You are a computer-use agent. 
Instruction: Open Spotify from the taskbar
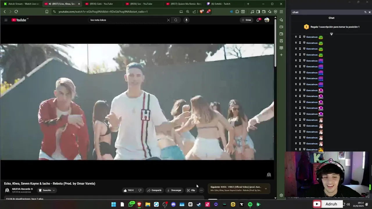pyautogui.click(x=250, y=204)
